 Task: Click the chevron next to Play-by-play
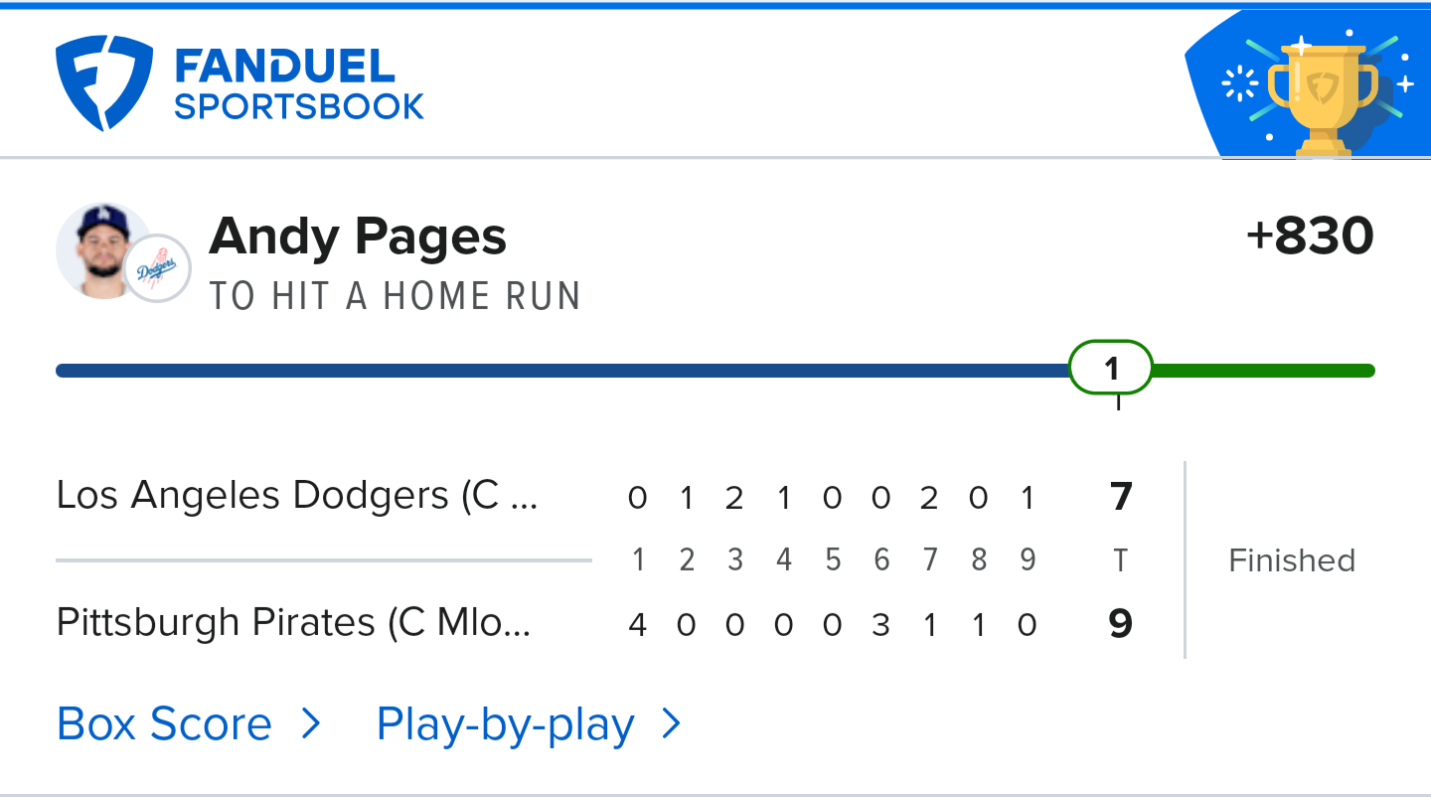point(672,724)
